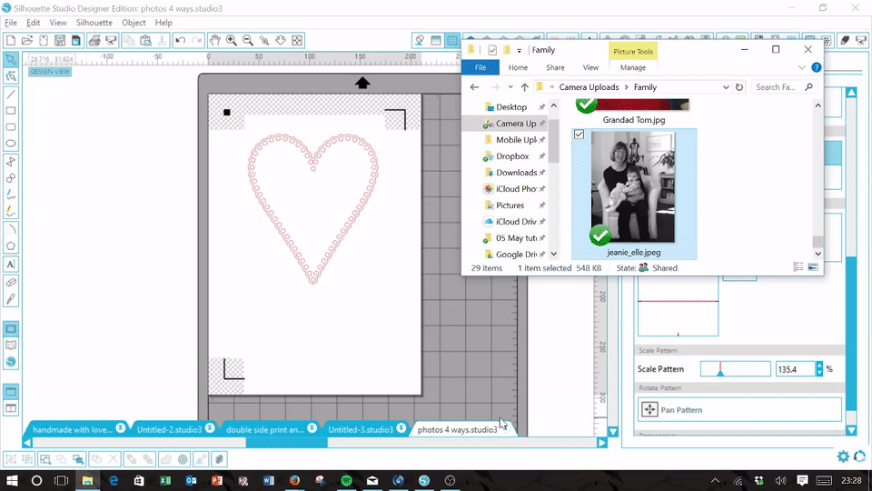Click the Zoom Out magnifier
Screen dimensions: 872x491
pyautogui.click(x=247, y=40)
